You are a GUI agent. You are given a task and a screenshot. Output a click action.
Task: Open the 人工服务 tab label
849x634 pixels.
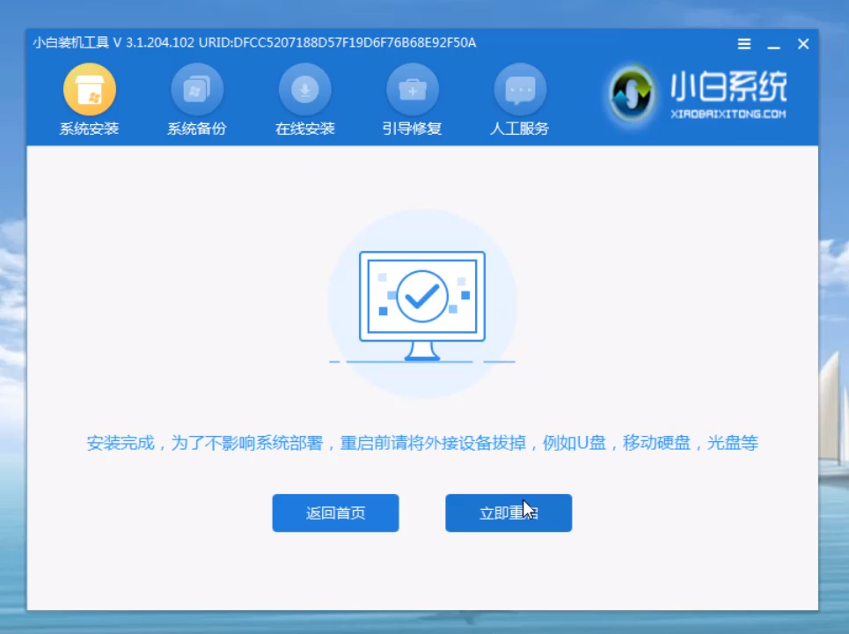[x=519, y=129]
